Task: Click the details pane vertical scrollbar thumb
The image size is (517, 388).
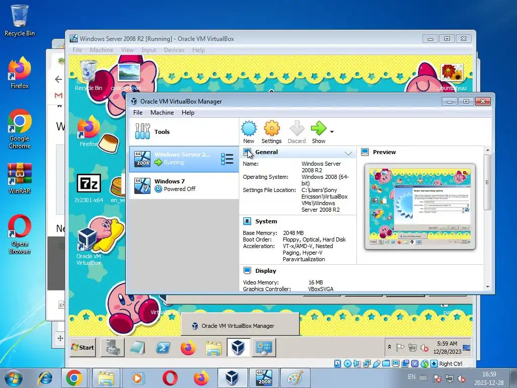Action: pyautogui.click(x=488, y=182)
